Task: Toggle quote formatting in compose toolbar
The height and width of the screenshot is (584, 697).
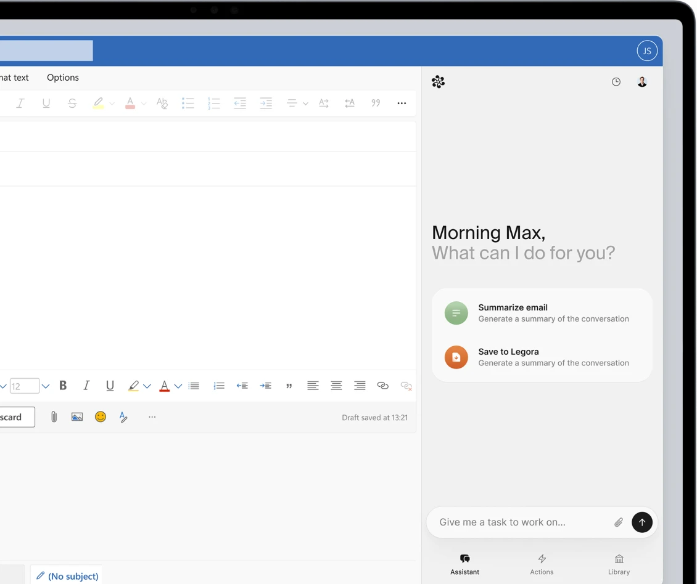Action: coord(289,386)
